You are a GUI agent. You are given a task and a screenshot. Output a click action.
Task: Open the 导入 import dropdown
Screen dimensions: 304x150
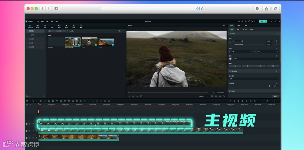coord(51,31)
